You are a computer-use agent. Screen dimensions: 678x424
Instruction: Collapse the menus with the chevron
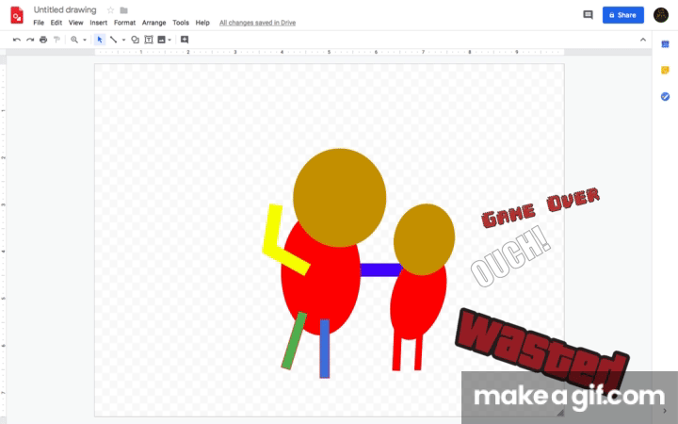[x=643, y=40]
